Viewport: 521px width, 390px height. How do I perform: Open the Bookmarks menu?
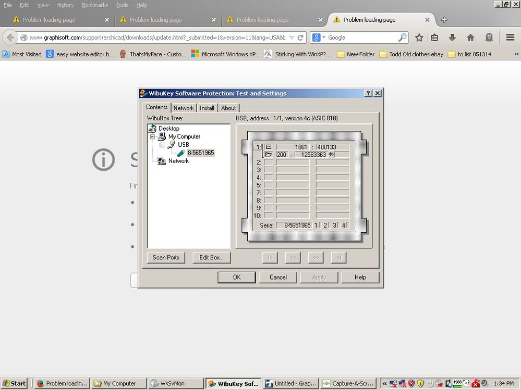pos(95,5)
